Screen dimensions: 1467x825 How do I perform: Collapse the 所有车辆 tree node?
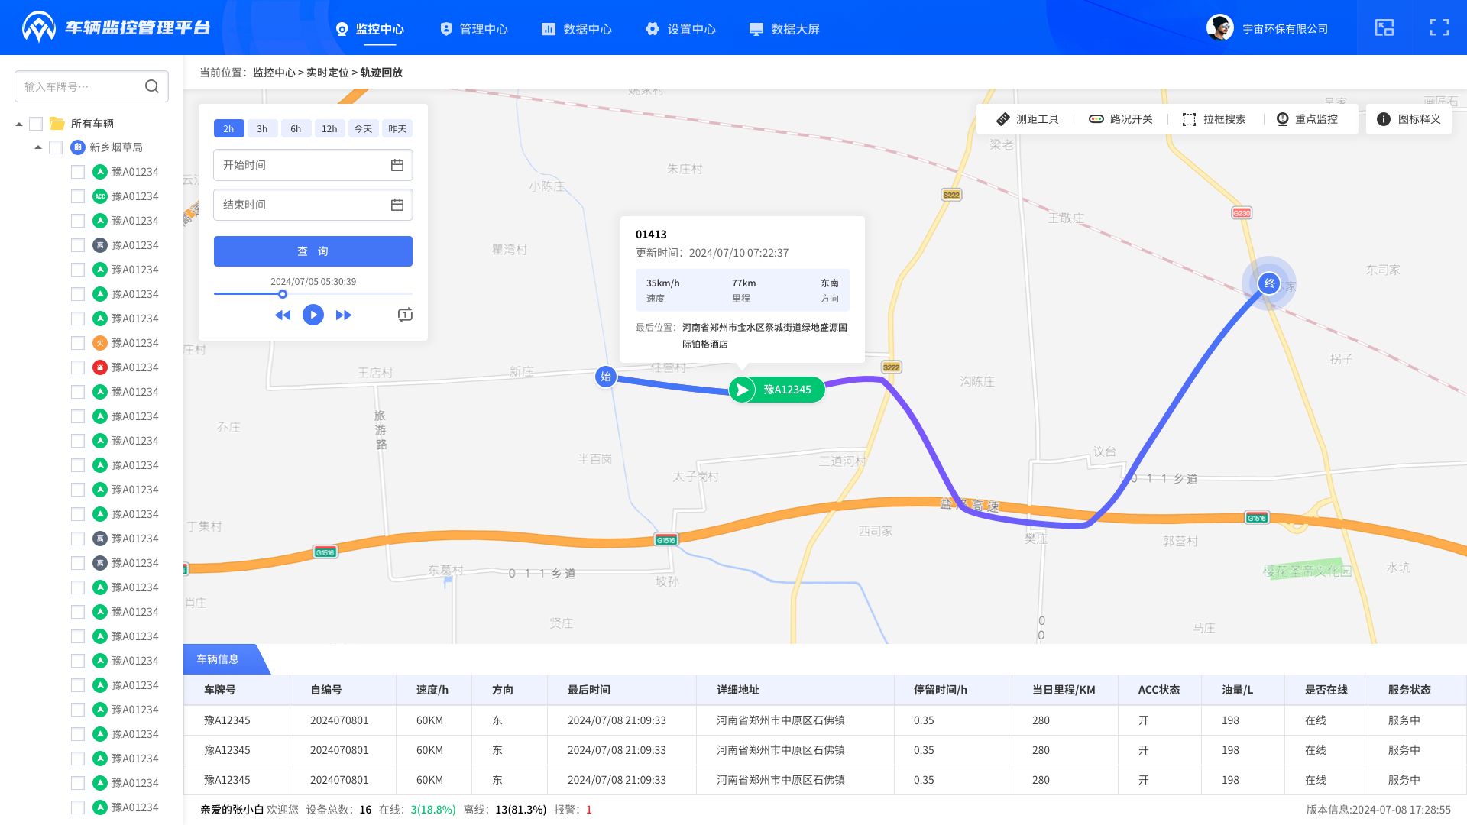point(19,124)
